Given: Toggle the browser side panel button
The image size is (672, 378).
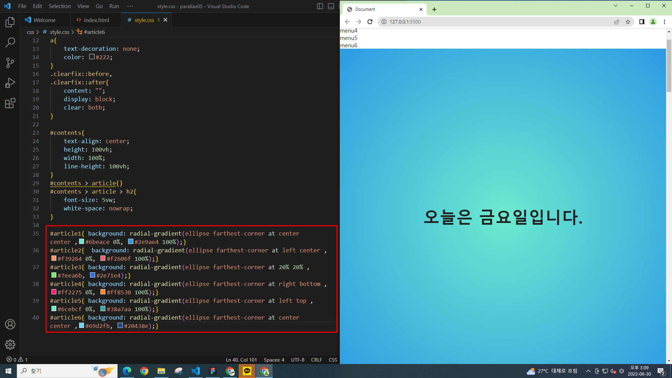Looking at the screenshot, I should pyautogui.click(x=642, y=22).
